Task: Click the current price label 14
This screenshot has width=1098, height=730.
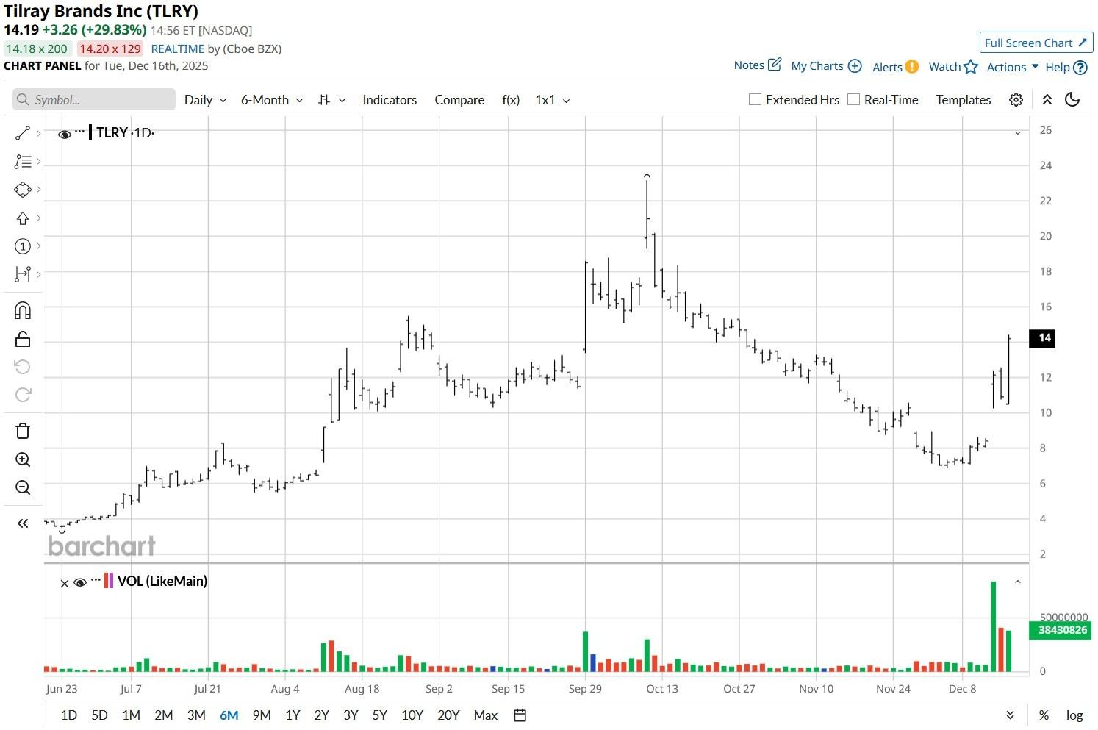Action: click(1043, 338)
